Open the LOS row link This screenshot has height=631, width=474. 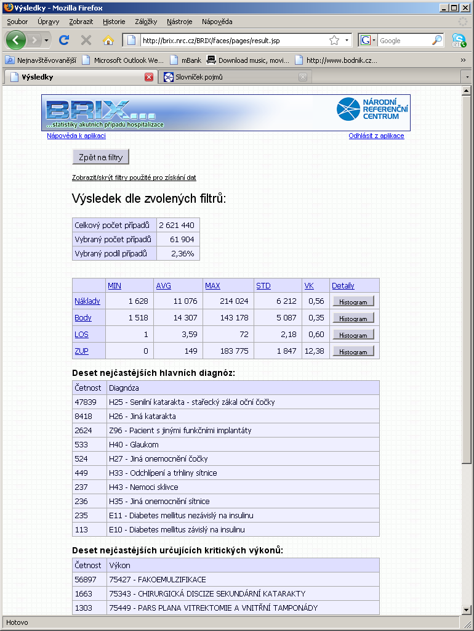pyautogui.click(x=81, y=335)
